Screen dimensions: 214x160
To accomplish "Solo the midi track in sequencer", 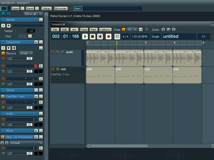I will [58, 69].
